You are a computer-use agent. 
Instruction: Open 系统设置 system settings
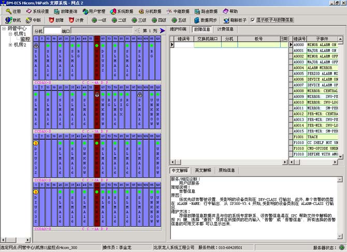[x=39, y=11]
